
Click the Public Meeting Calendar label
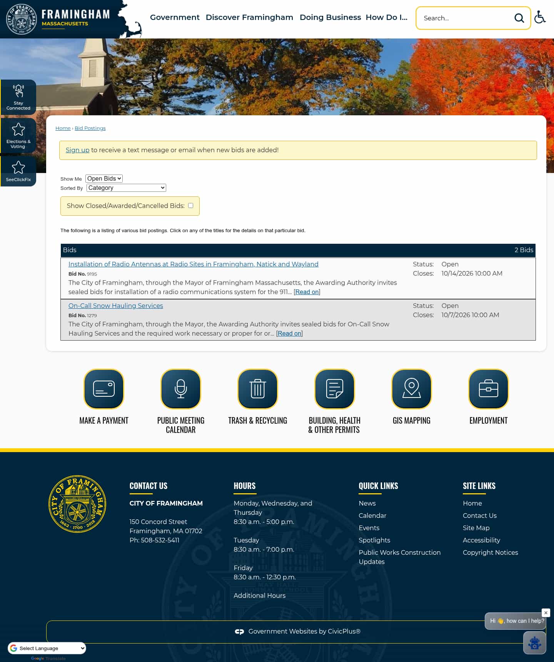[x=181, y=425]
